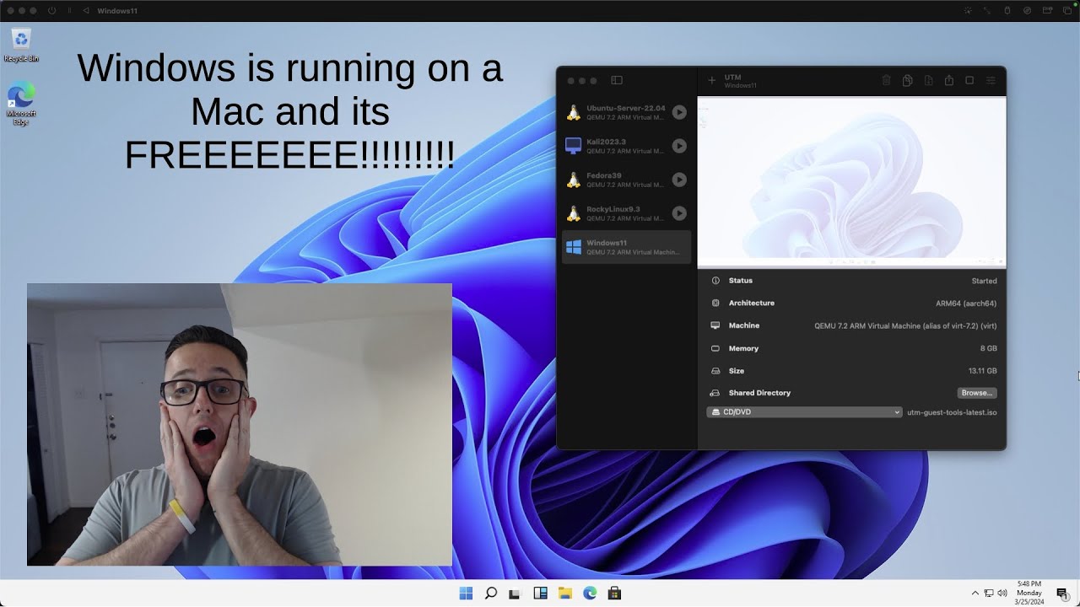
Task: Click the Browse... button for Shared Directory
Action: click(x=977, y=393)
